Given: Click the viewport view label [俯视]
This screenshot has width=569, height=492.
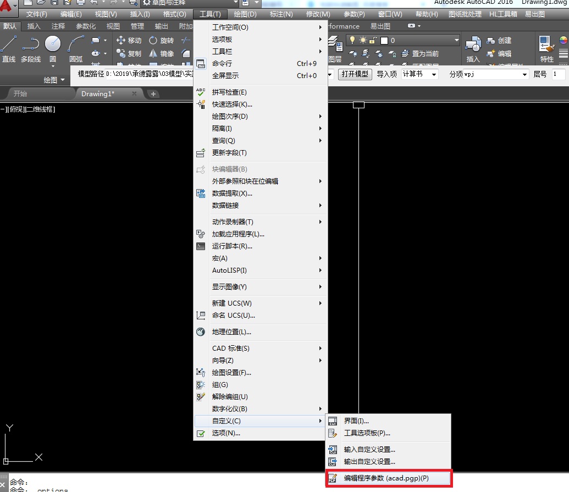Looking at the screenshot, I should (16, 109).
